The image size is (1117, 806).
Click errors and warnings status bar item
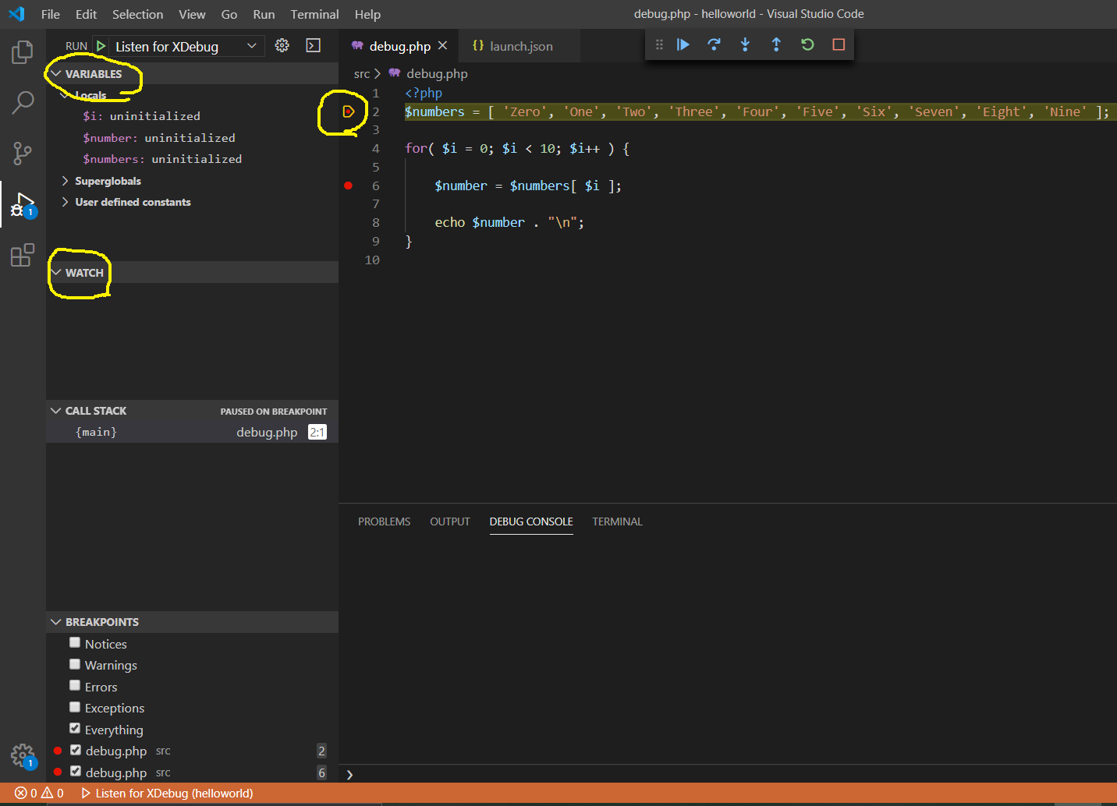pyautogui.click(x=39, y=794)
